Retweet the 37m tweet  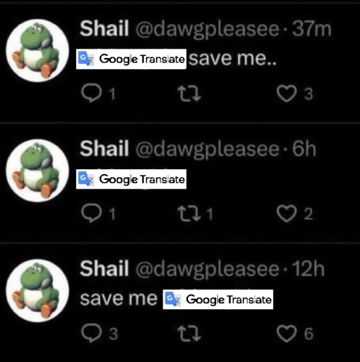189,94
